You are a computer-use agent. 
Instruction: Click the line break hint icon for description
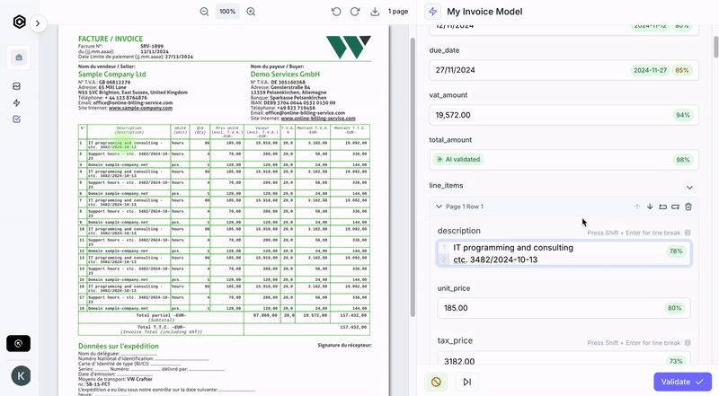[x=688, y=233]
